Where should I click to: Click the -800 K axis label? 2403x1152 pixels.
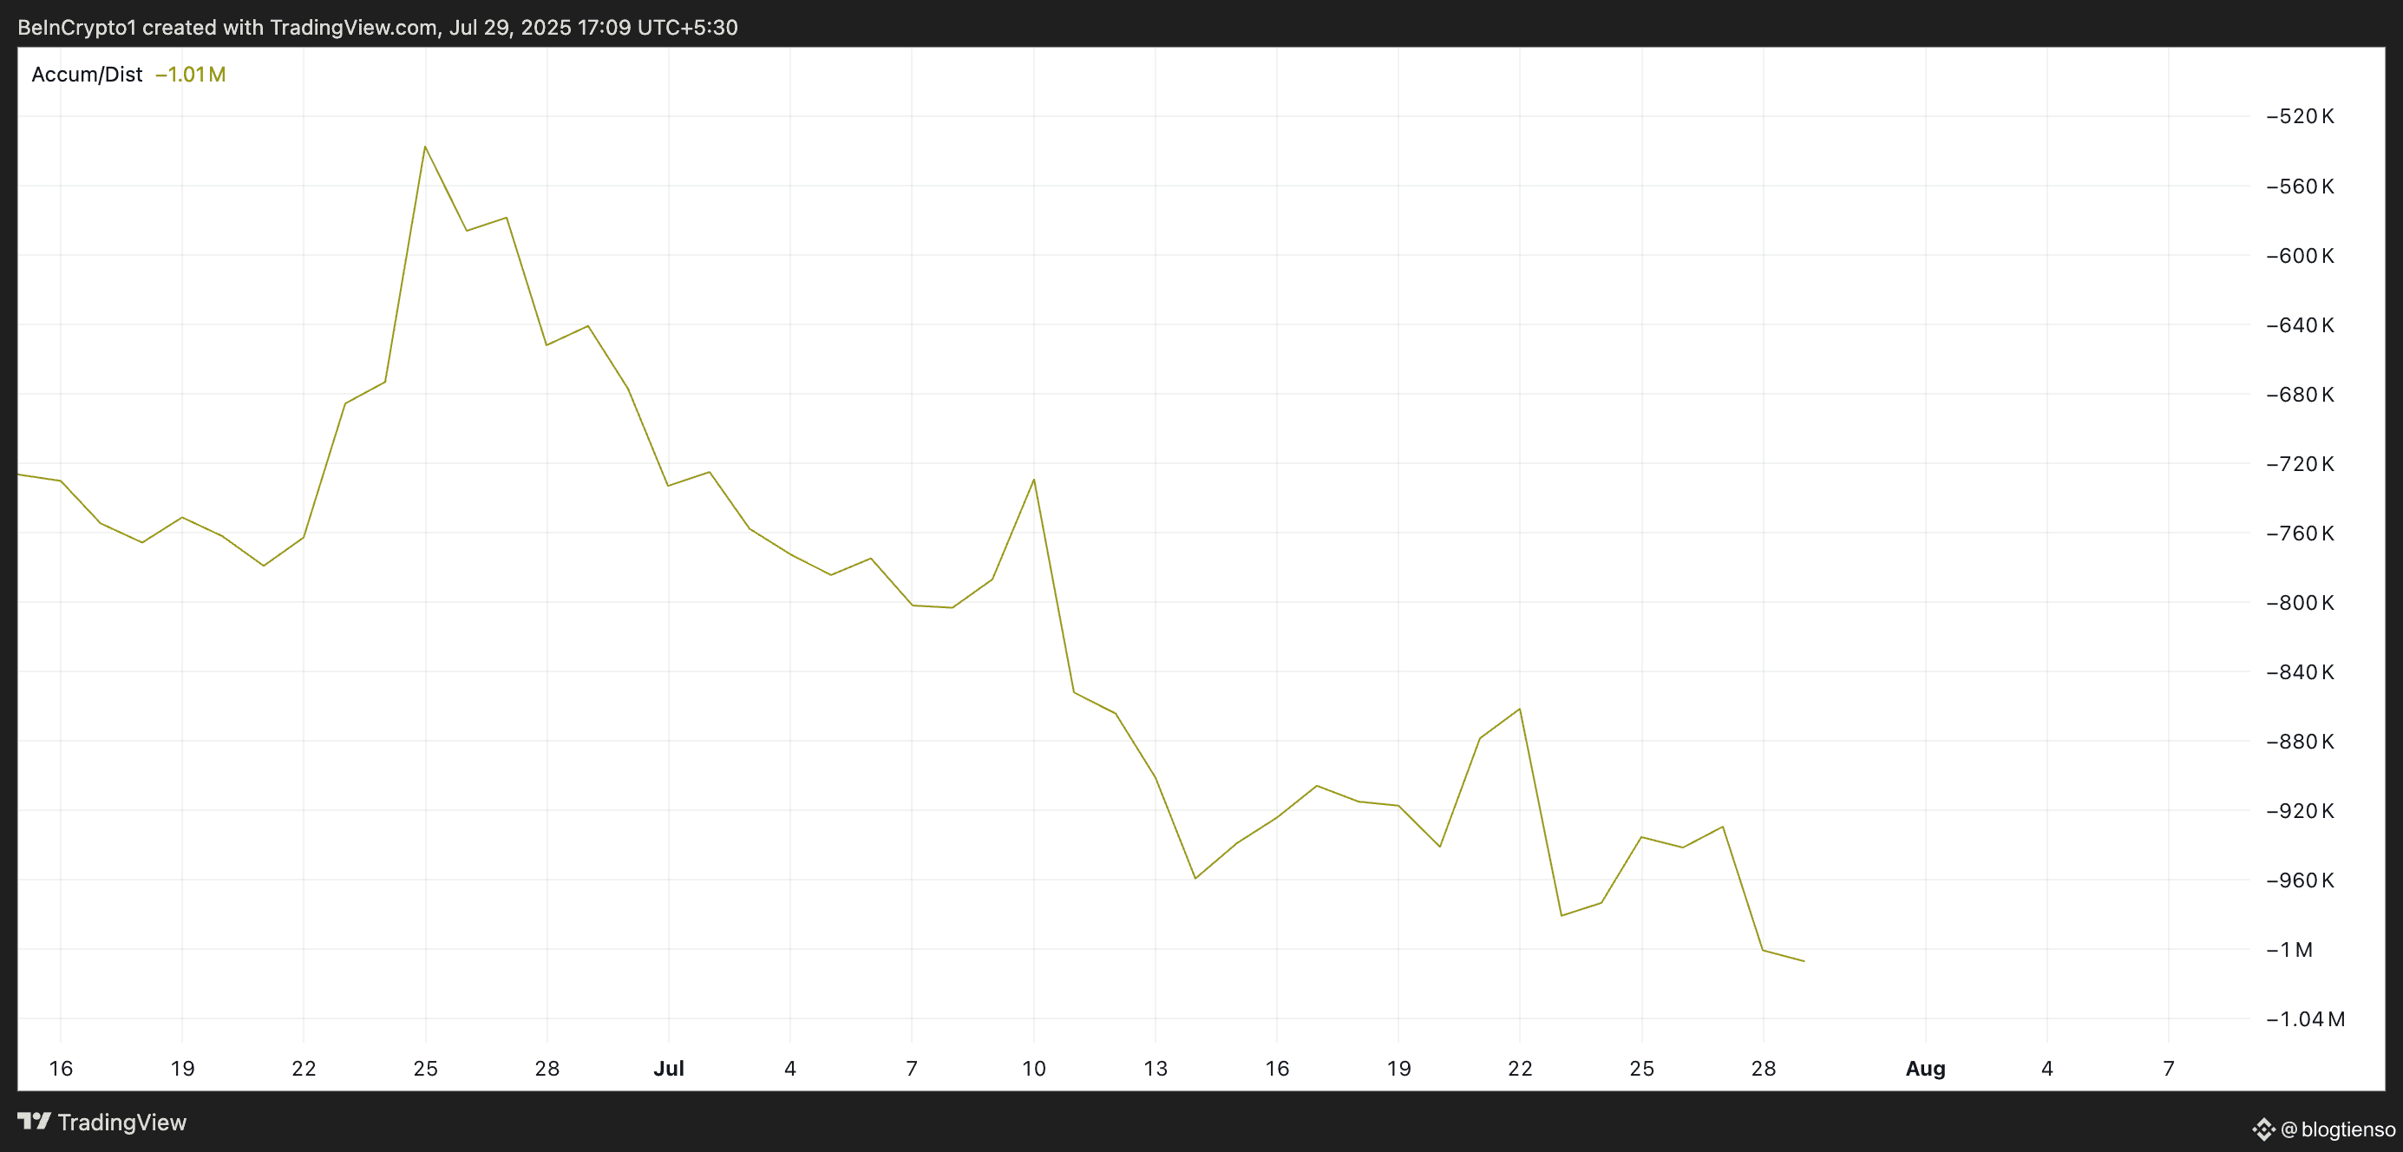(2301, 603)
